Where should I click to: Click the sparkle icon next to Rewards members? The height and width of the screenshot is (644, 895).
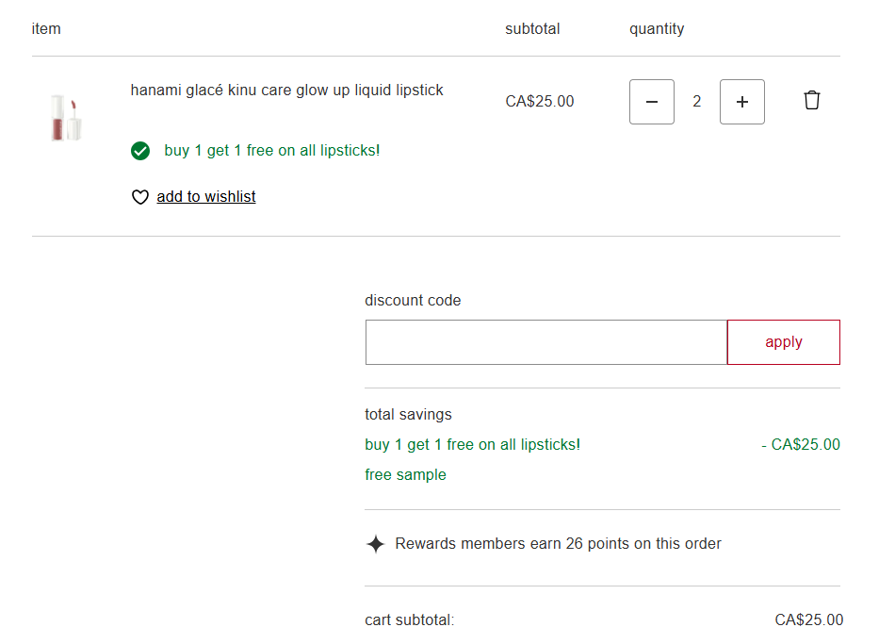click(x=375, y=544)
